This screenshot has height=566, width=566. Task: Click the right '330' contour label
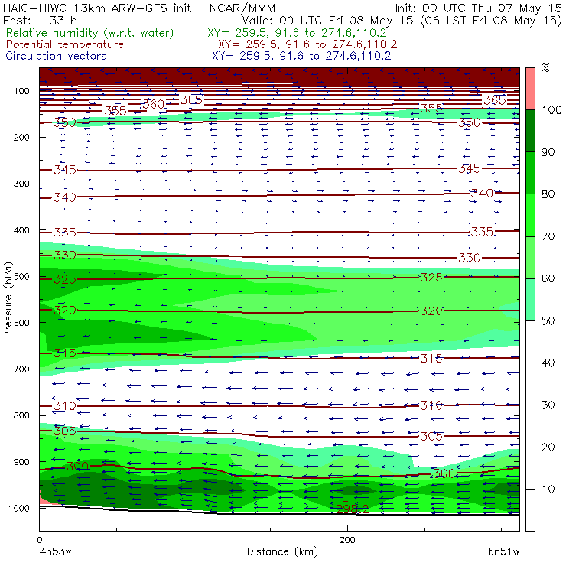coord(470,258)
